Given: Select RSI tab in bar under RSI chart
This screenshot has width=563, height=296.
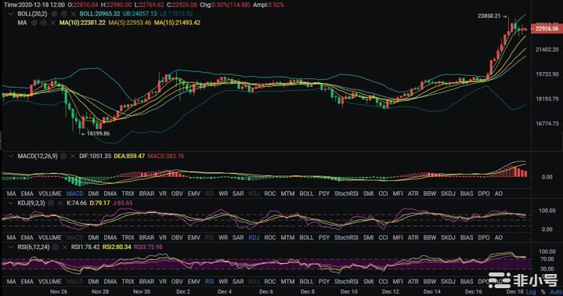Looking at the screenshot, I should click(209, 282).
